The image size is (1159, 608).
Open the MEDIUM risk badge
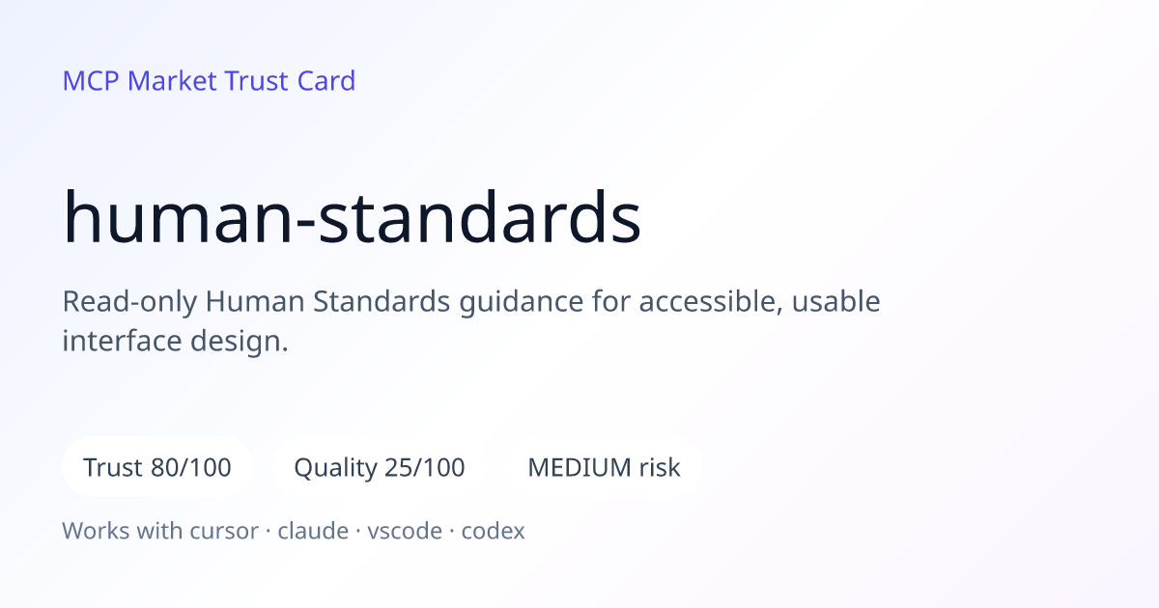point(604,467)
